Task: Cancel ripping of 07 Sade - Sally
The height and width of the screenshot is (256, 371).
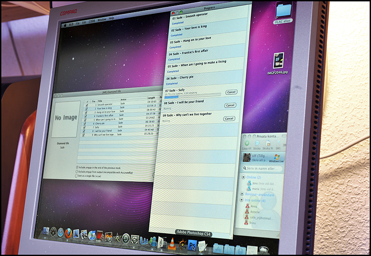Action: [x=231, y=92]
